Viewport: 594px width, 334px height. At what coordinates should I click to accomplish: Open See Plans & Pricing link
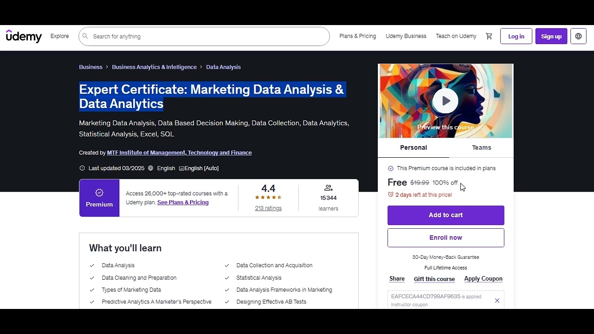tap(183, 202)
